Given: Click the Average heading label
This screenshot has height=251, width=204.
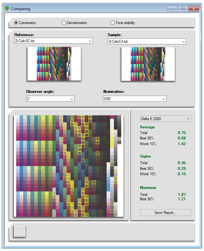Looking at the screenshot, I should (x=147, y=127).
